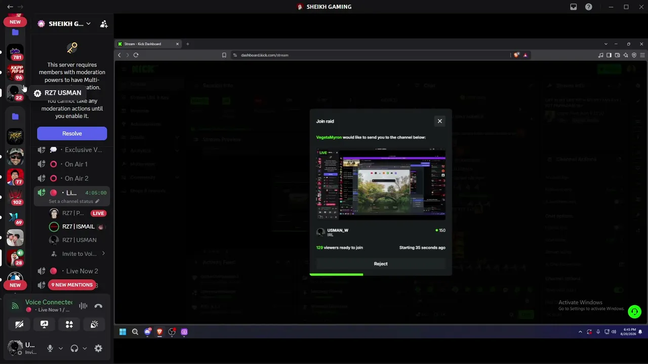Open browser tab search dropdown
Viewport: 648px width, 364px height.
click(605, 44)
